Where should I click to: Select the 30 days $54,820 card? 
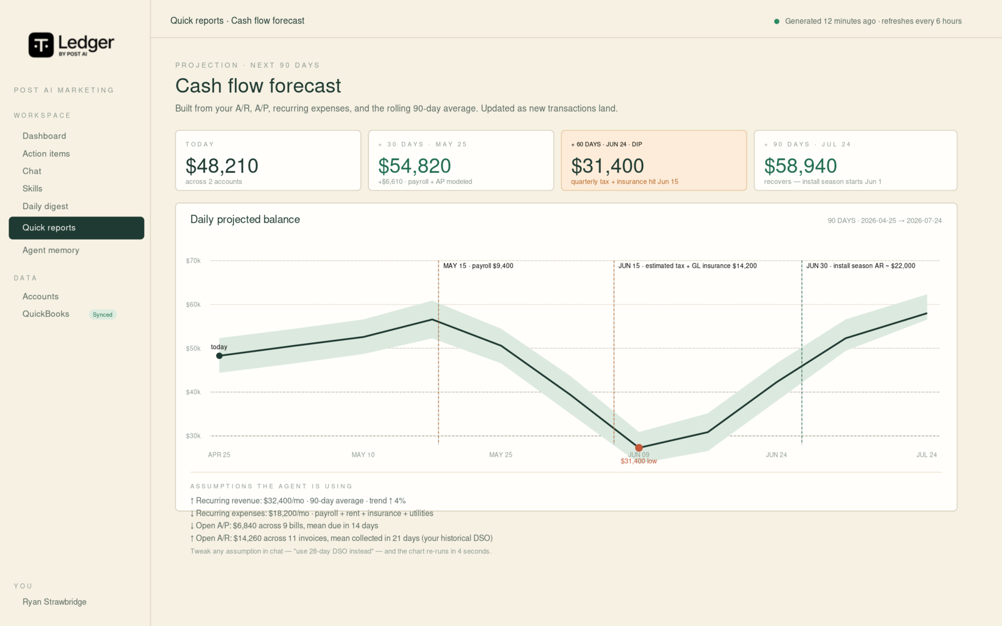461,160
